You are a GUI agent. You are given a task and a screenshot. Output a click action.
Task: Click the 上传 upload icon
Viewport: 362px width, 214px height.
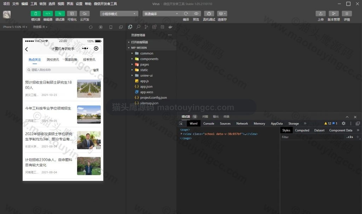point(320,14)
